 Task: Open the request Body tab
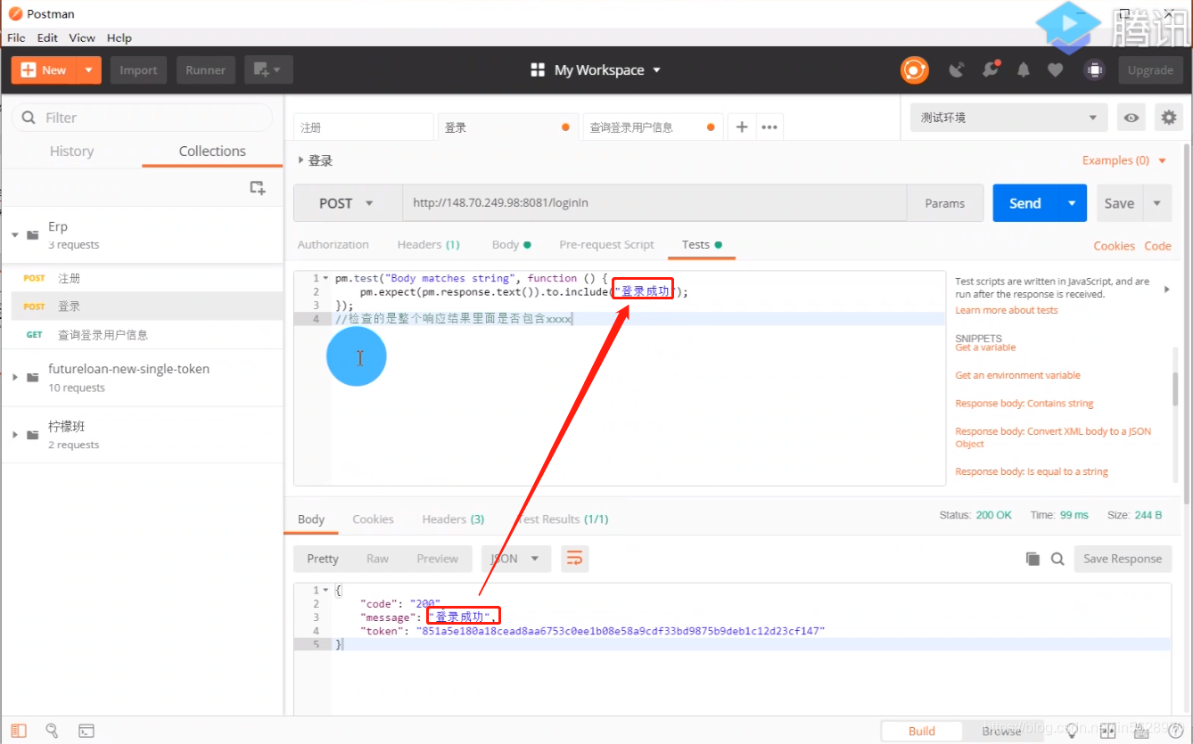pyautogui.click(x=511, y=244)
